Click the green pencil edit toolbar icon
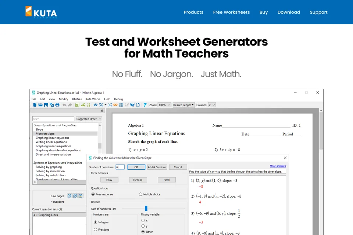 pos(83,105)
